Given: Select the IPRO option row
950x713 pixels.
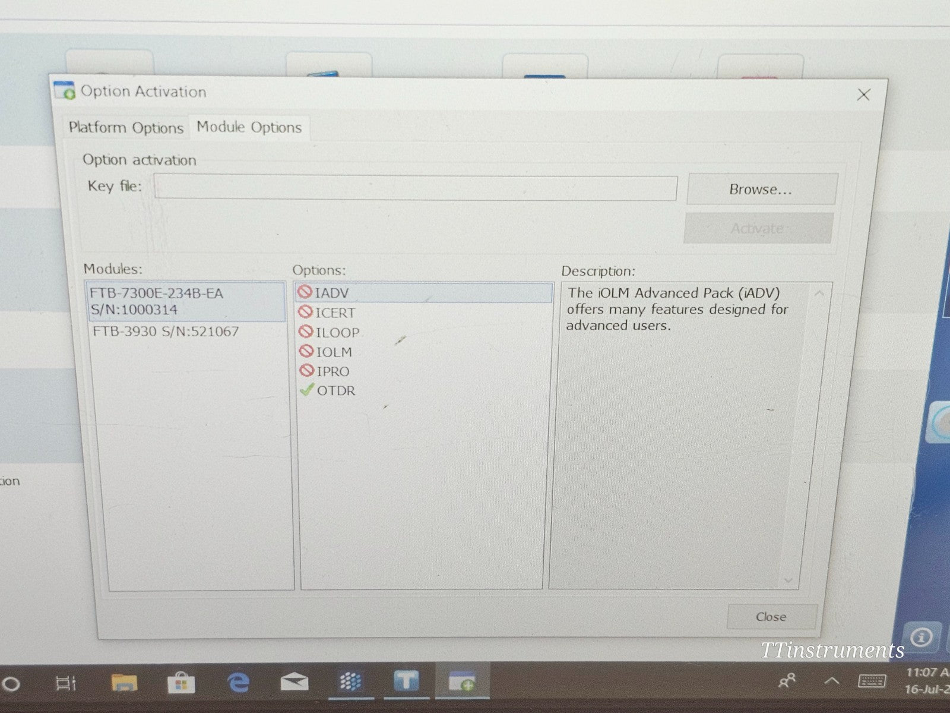Looking at the screenshot, I should click(424, 371).
